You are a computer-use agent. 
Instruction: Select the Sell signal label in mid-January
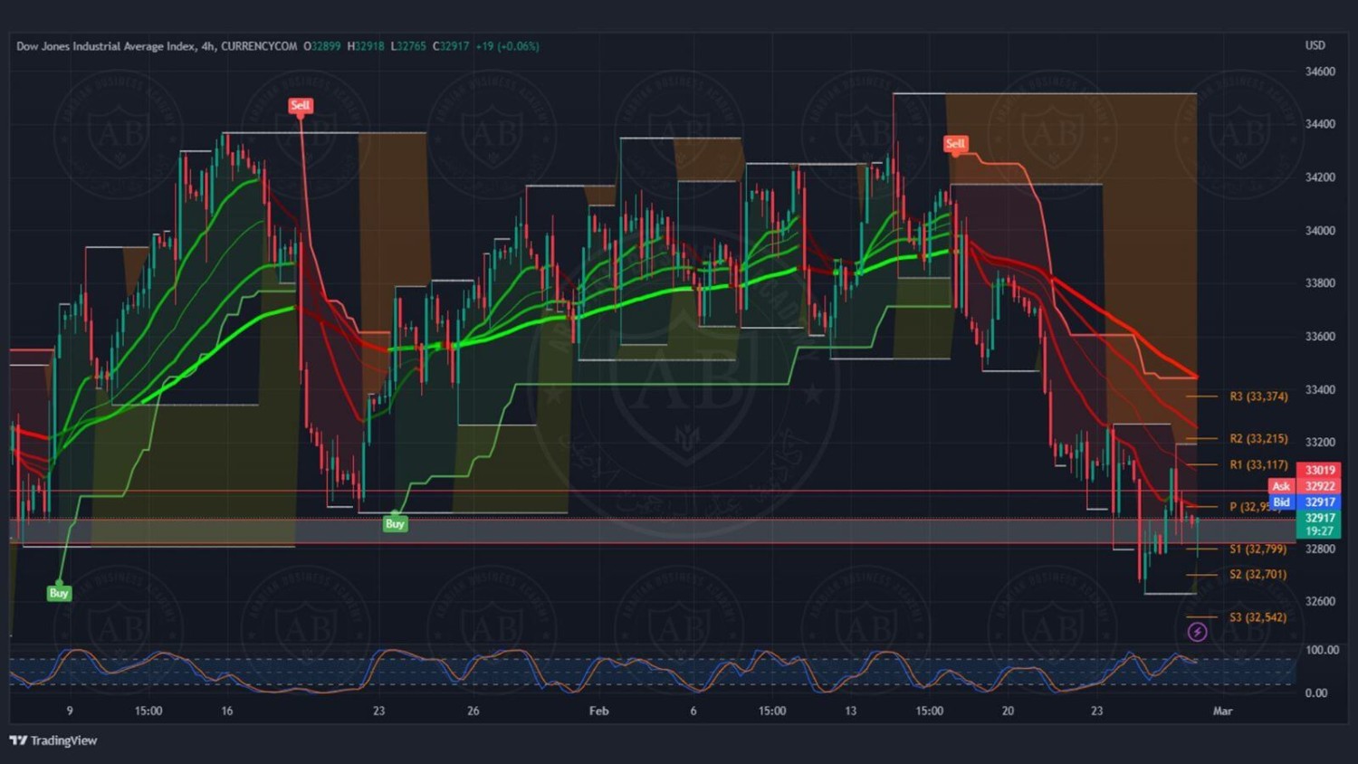pos(300,105)
